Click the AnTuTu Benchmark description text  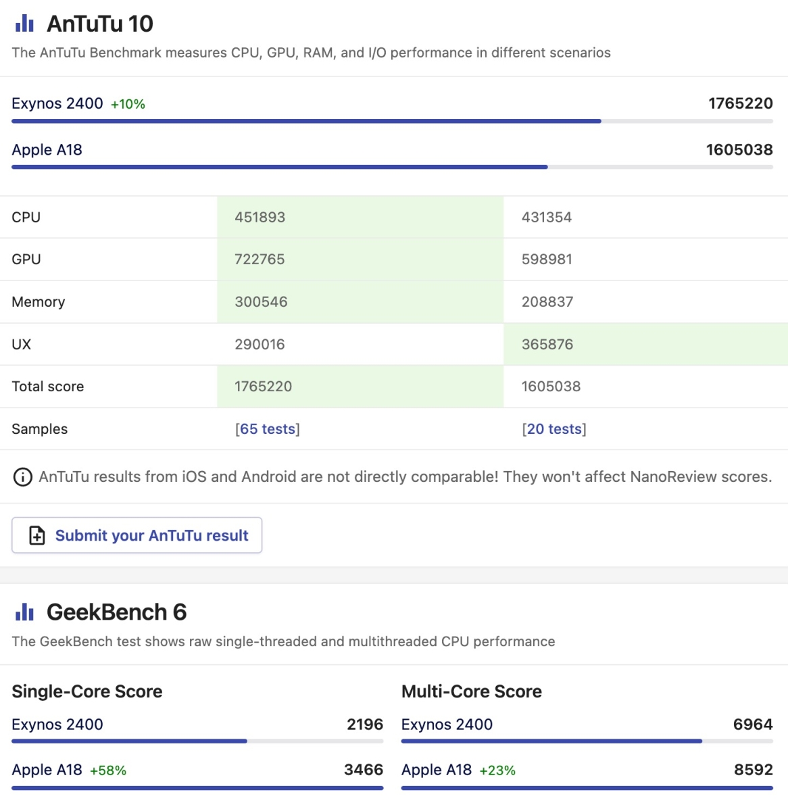click(311, 53)
